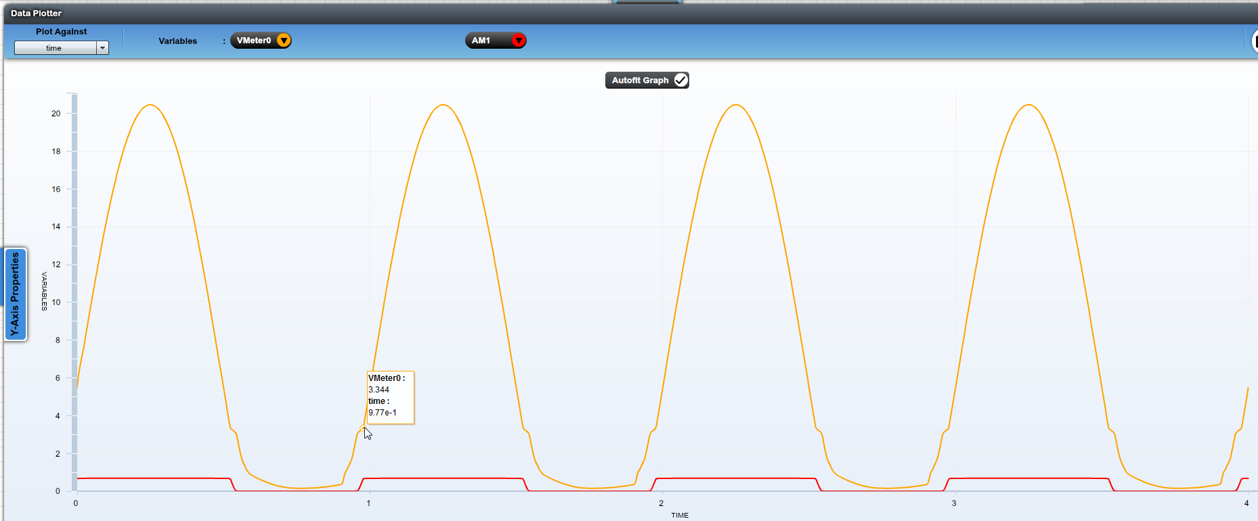Click the x-axis tick label 2

661,503
